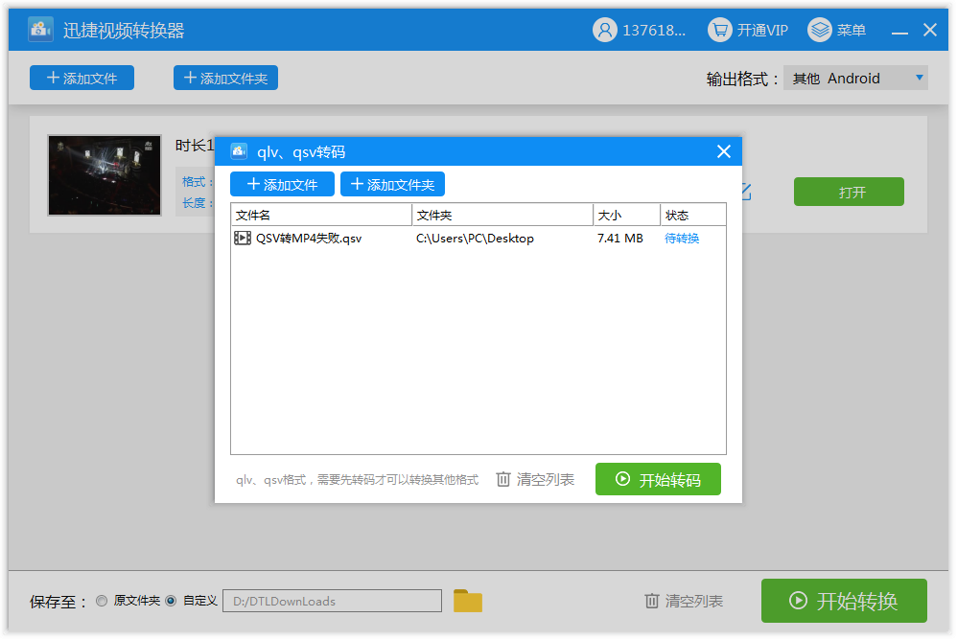Click 添加文件 in the main toolbar
The height and width of the screenshot is (640, 957).
[82, 78]
